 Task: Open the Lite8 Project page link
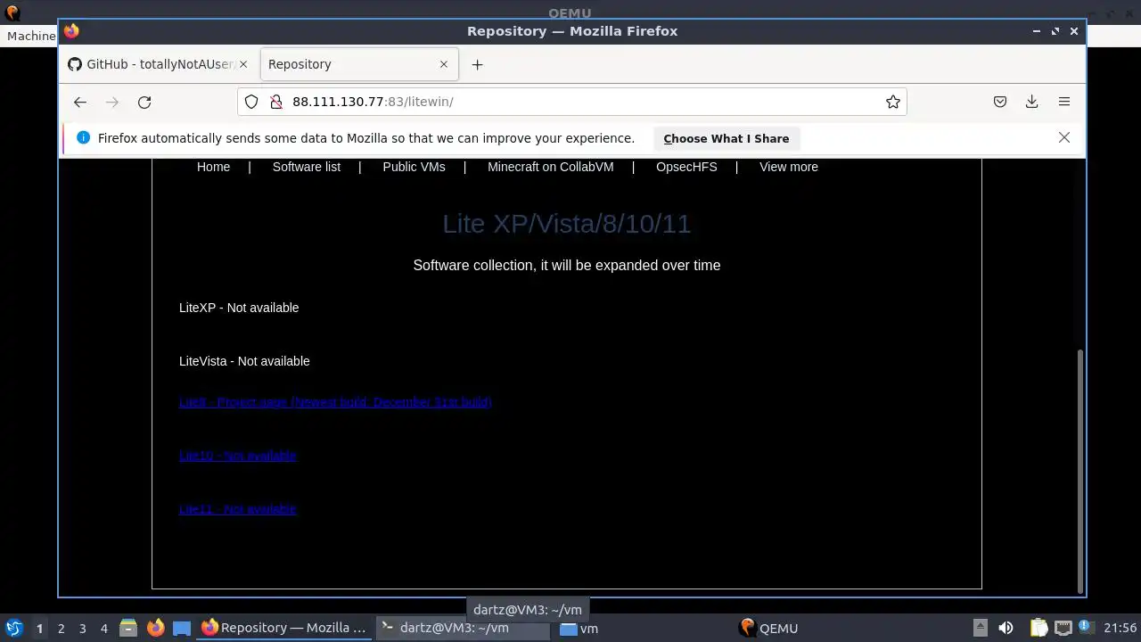335,402
